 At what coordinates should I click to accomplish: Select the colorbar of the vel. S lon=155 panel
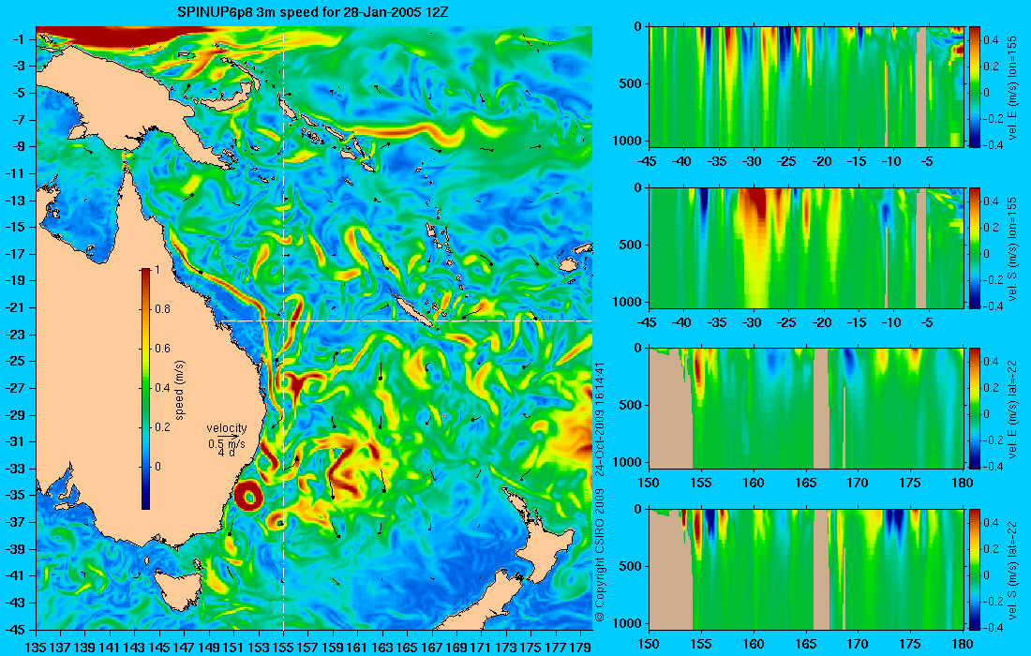[x=975, y=247]
